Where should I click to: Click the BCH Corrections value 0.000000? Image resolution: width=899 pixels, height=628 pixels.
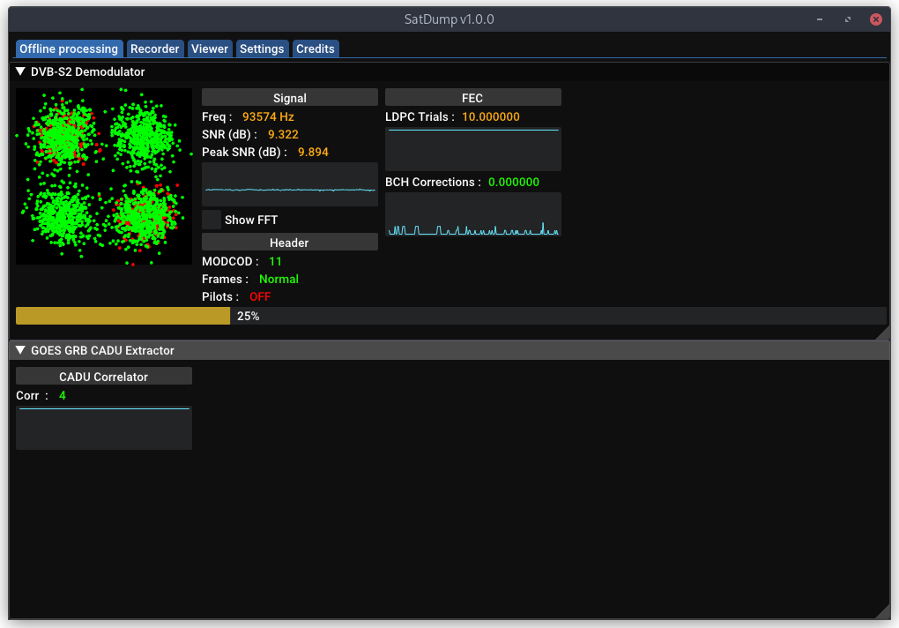pyautogui.click(x=514, y=183)
